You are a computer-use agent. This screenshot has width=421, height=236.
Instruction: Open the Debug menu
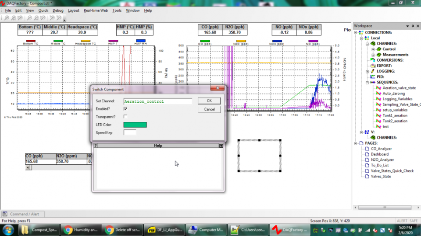click(58, 10)
